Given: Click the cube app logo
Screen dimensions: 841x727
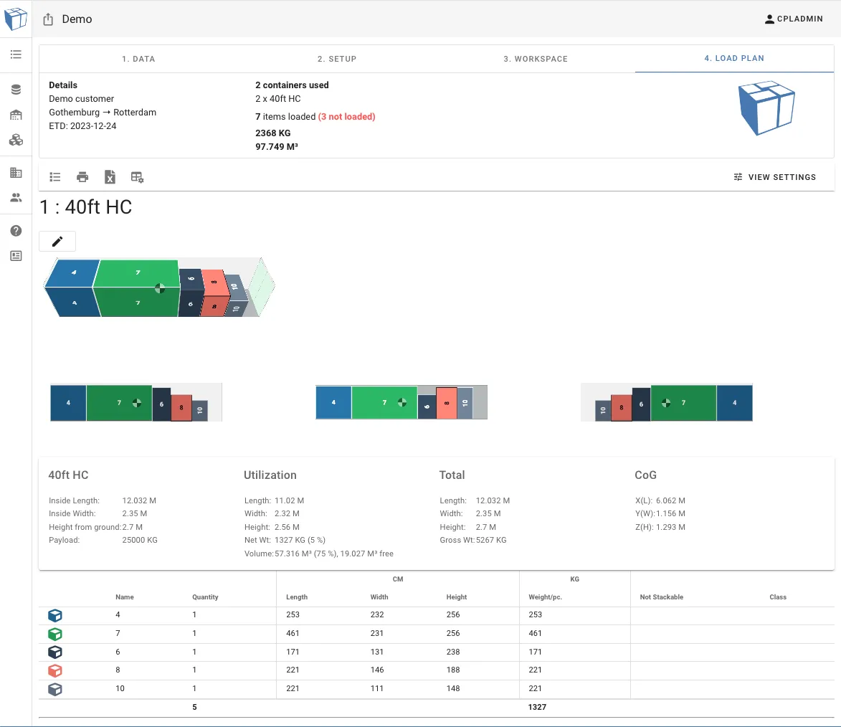Looking at the screenshot, I should 16,19.
